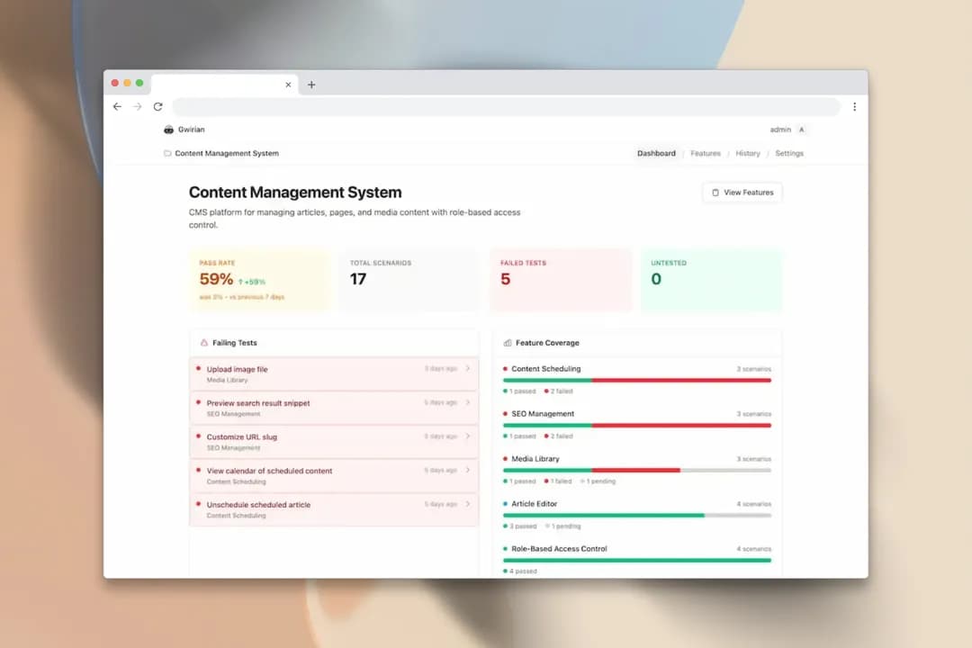Click '3 passed' under Article Editor
The height and width of the screenshot is (648, 972).
point(519,526)
